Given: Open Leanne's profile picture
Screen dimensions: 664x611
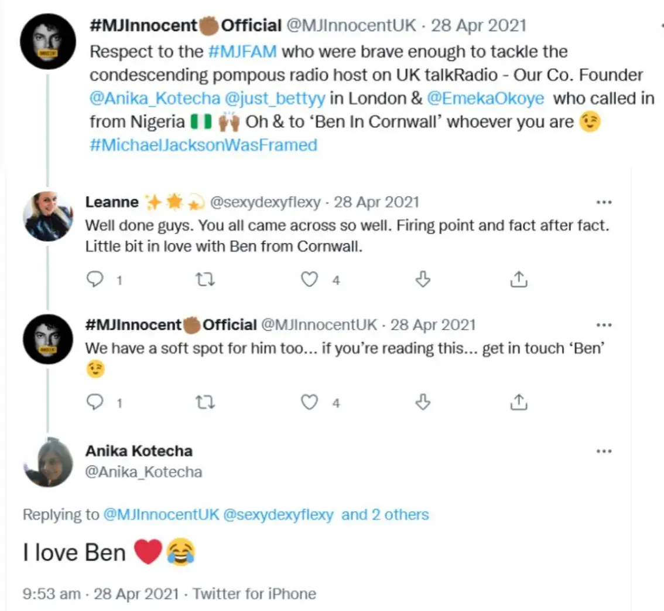Looking at the screenshot, I should click(48, 216).
